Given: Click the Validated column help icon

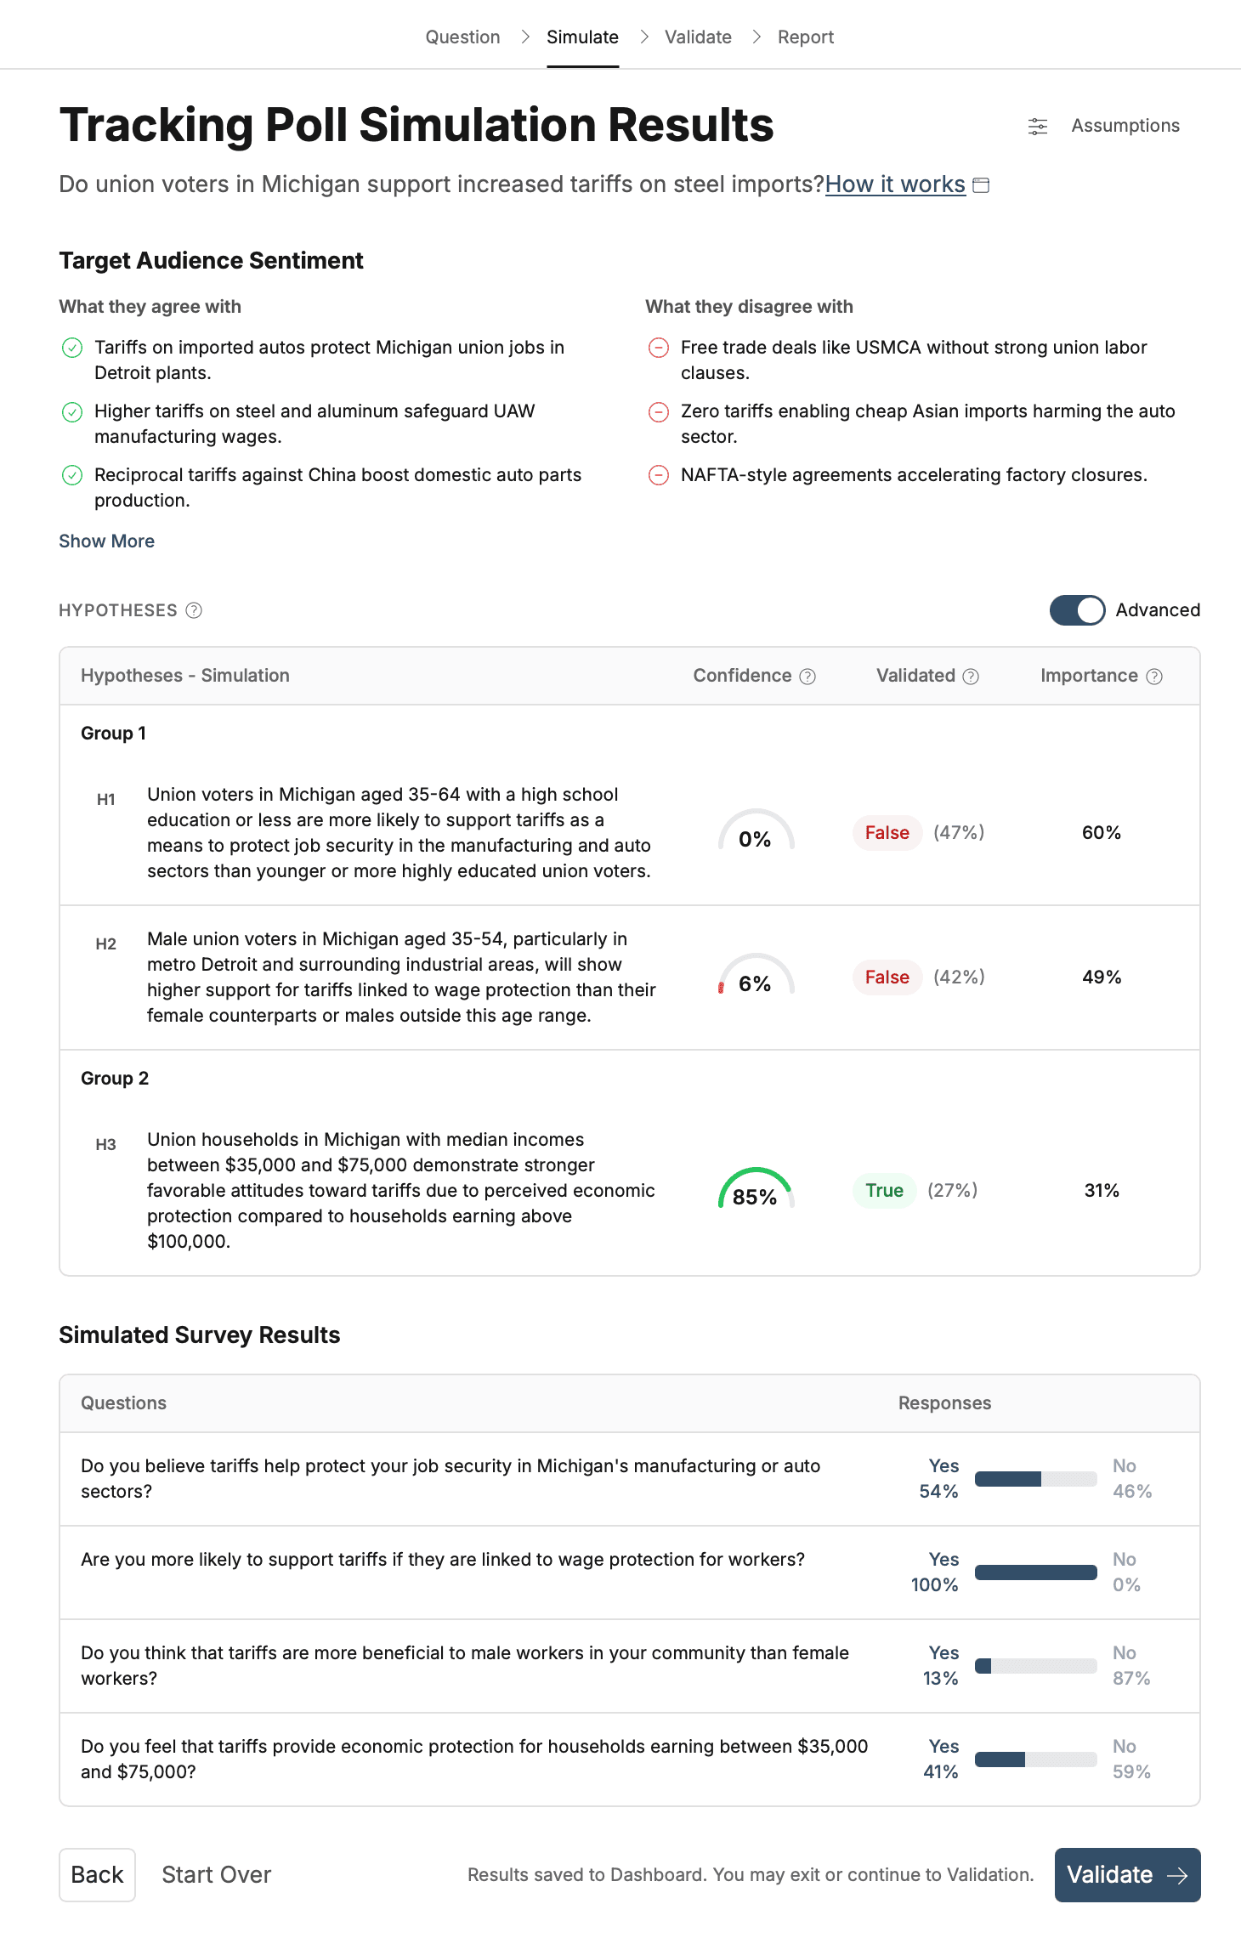Looking at the screenshot, I should pyautogui.click(x=972, y=676).
